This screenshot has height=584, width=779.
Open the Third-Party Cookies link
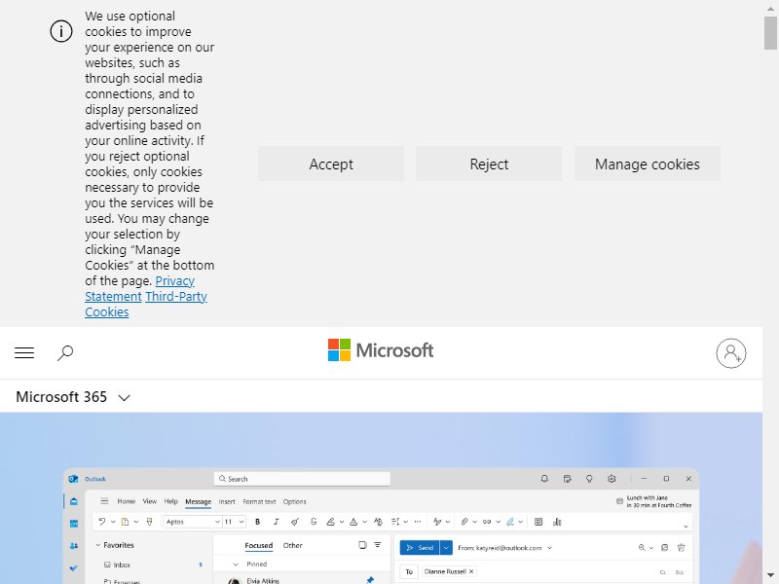click(x=146, y=304)
